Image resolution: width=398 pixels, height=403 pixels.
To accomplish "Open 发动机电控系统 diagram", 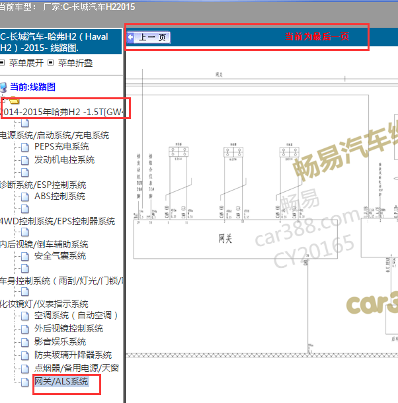I will [64, 160].
